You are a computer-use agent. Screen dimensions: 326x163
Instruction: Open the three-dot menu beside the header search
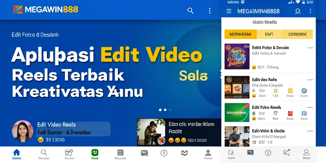pyautogui.click(x=209, y=11)
